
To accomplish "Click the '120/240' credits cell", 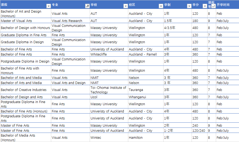I will [x=199, y=131].
